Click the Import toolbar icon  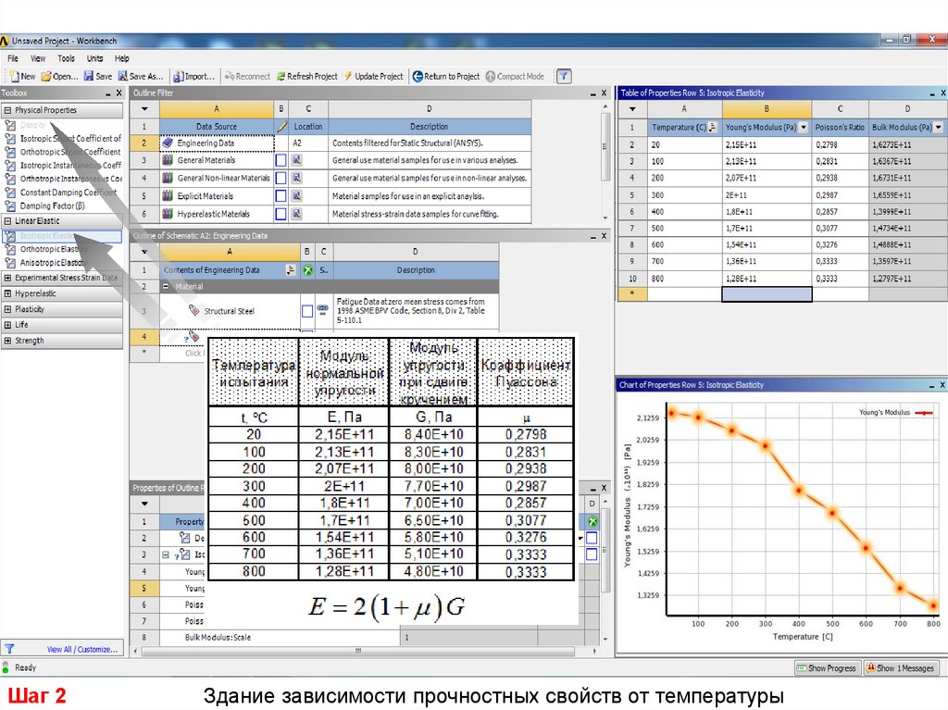point(178,77)
